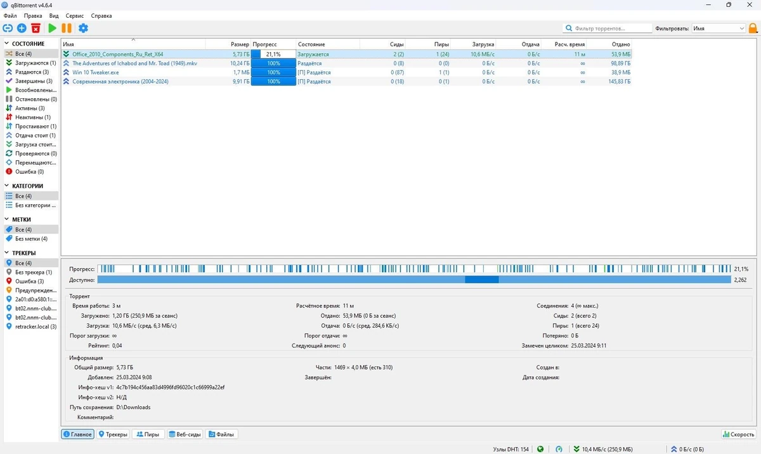Switch to the Пиры tab

pyautogui.click(x=148, y=434)
